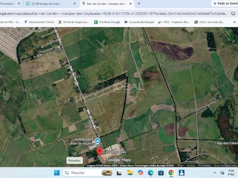238x178 pixels.
Task: Open Task View from the taskbar
Action: (x=119, y=173)
